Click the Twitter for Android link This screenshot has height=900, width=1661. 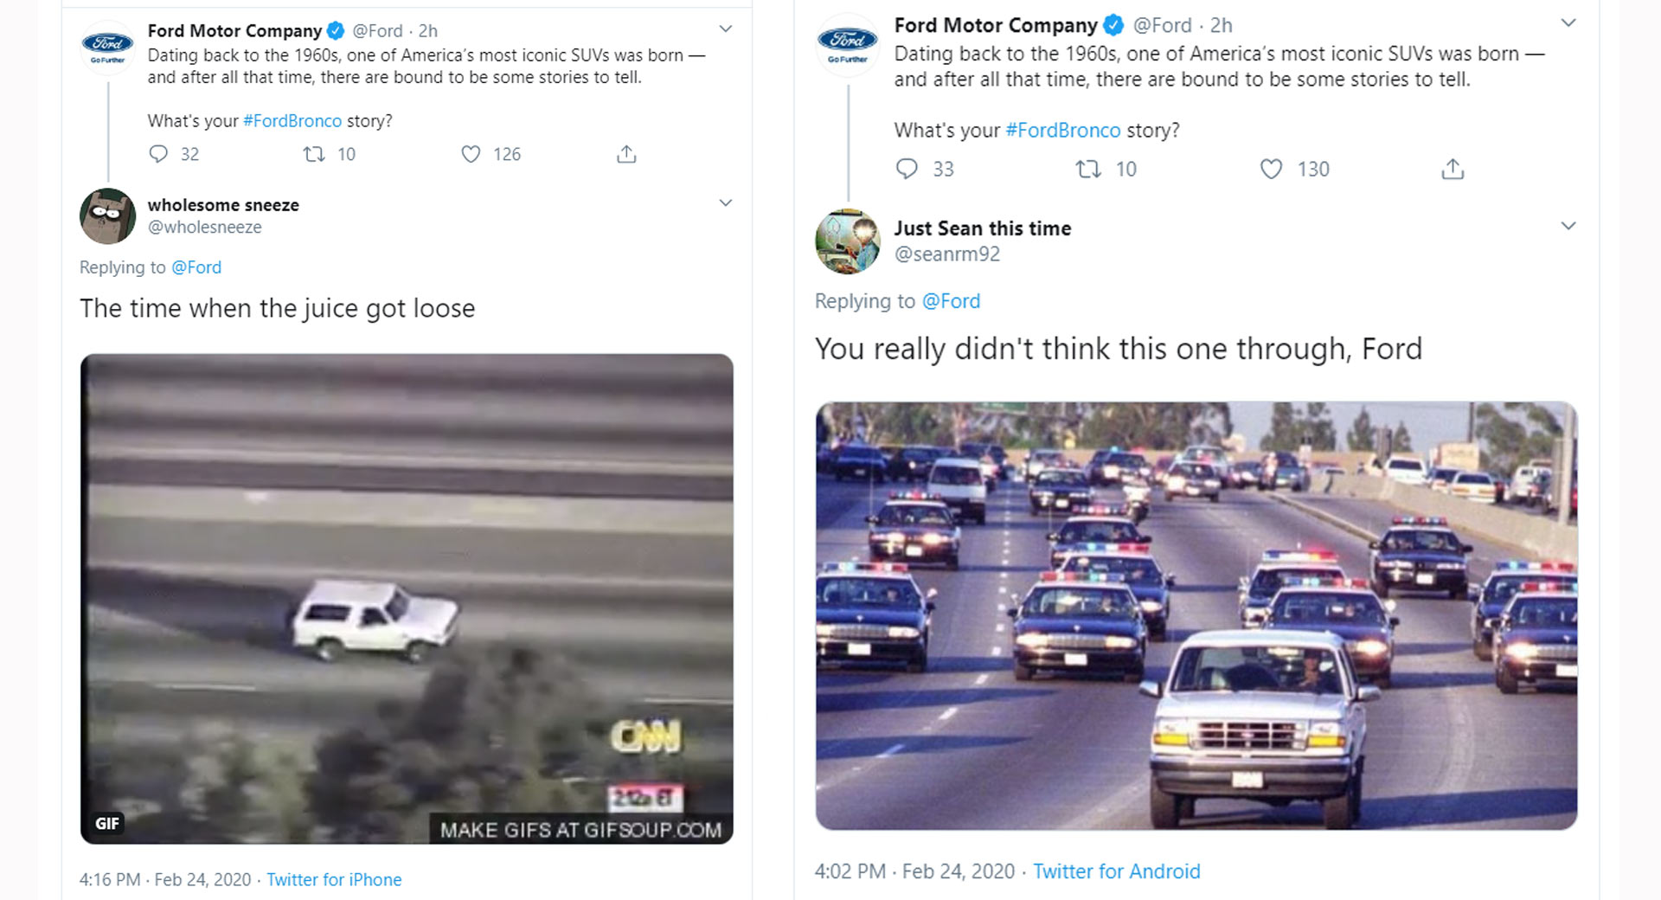pyautogui.click(x=1116, y=871)
